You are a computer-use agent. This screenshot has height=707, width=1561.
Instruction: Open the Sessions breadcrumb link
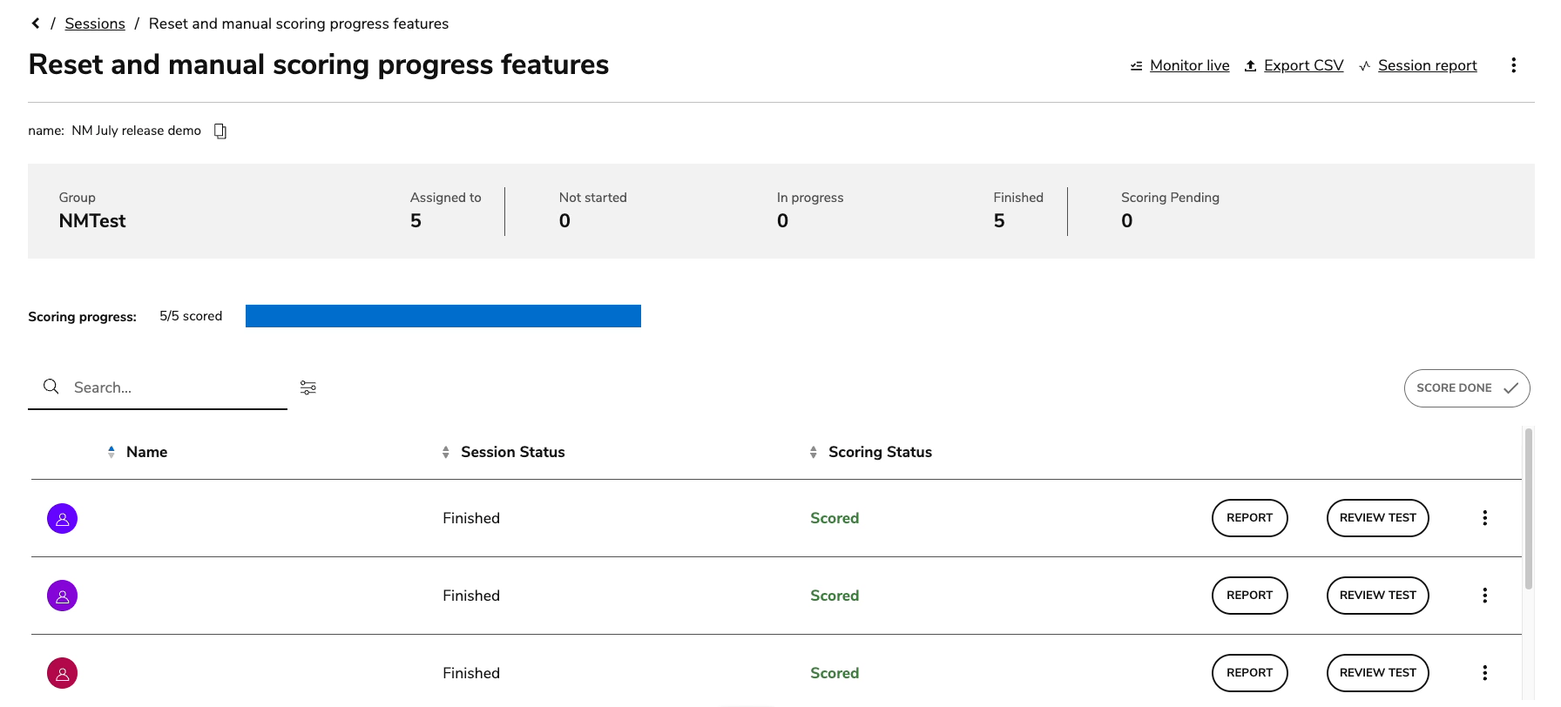point(95,23)
